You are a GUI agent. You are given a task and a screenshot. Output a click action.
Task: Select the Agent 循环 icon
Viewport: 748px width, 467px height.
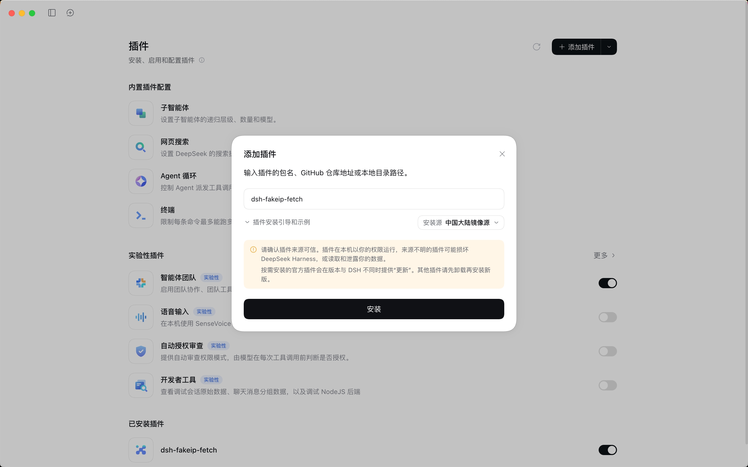coord(141,181)
